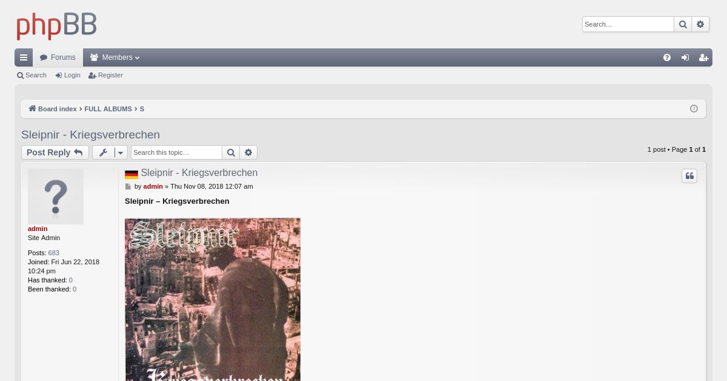Open admin profile link under avatar
The width and height of the screenshot is (727, 381).
tap(38, 229)
